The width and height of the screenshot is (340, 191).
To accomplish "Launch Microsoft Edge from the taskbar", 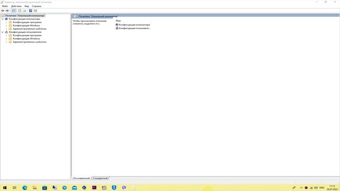I will [25, 187].
